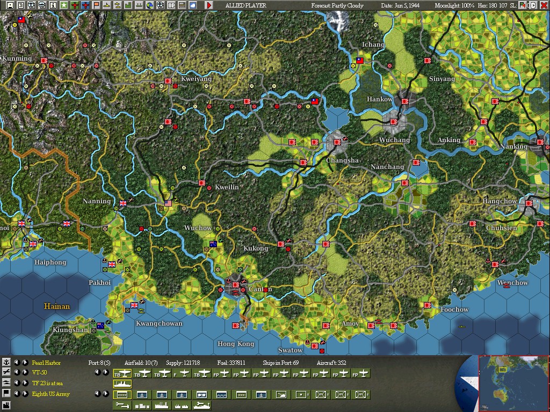Click the two yellow ships toolbar icon
Viewport: 550px width, 412px height.
tap(118, 5)
